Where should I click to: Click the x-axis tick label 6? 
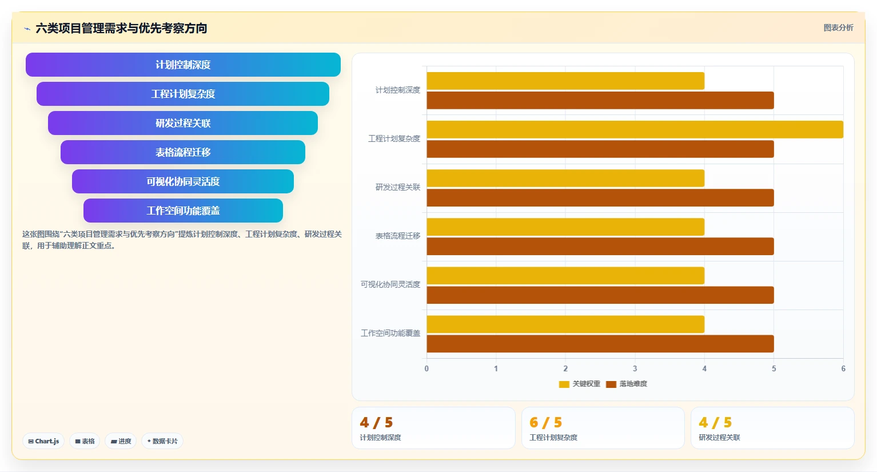843,368
